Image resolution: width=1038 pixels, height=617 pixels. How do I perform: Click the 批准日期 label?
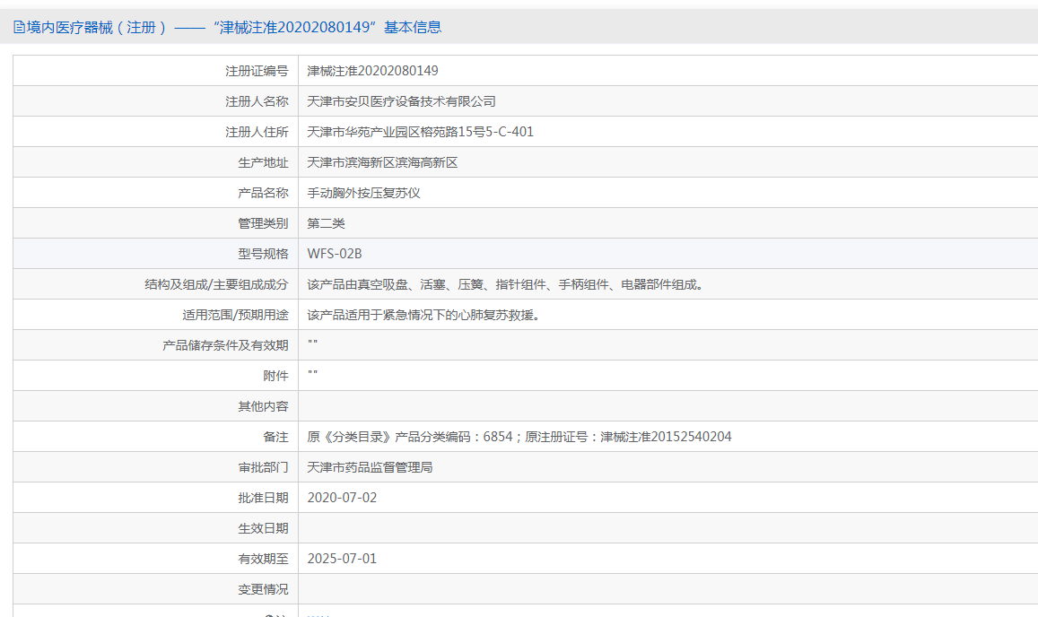click(x=264, y=497)
